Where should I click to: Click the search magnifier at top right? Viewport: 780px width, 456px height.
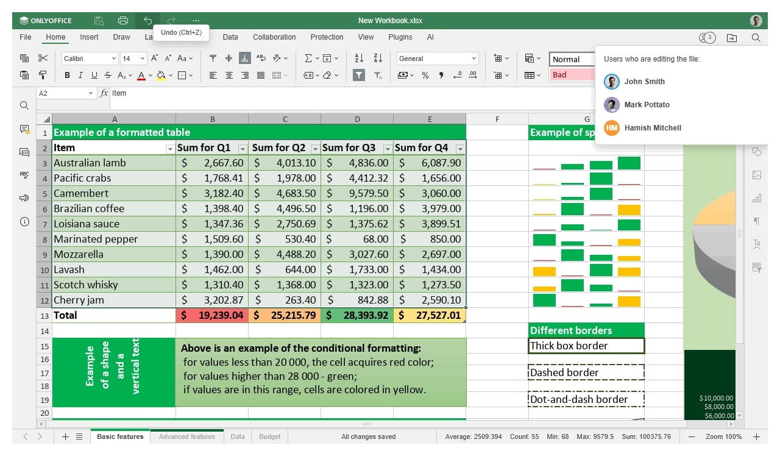pyautogui.click(x=756, y=38)
